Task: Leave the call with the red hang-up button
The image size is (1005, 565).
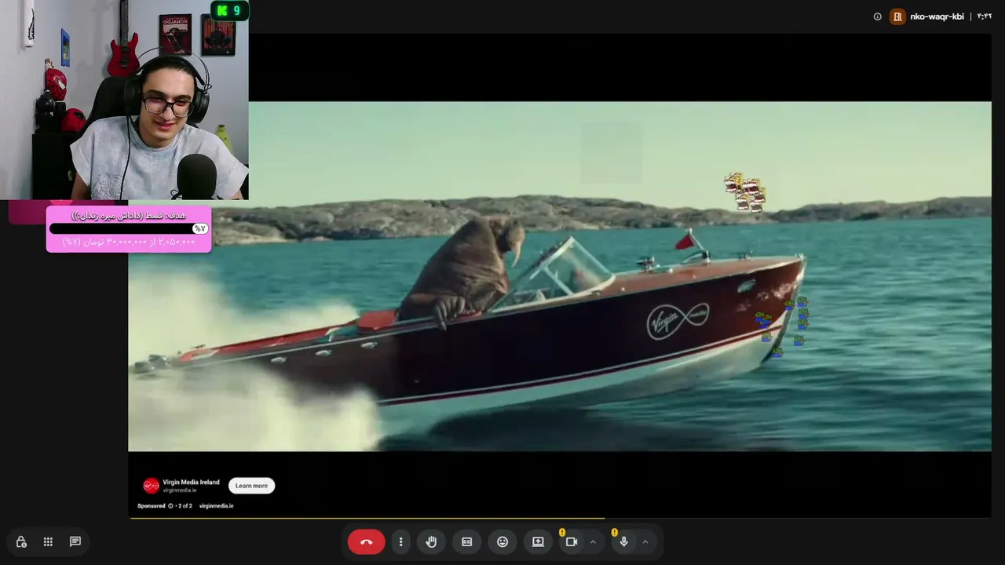Action: coord(366,541)
